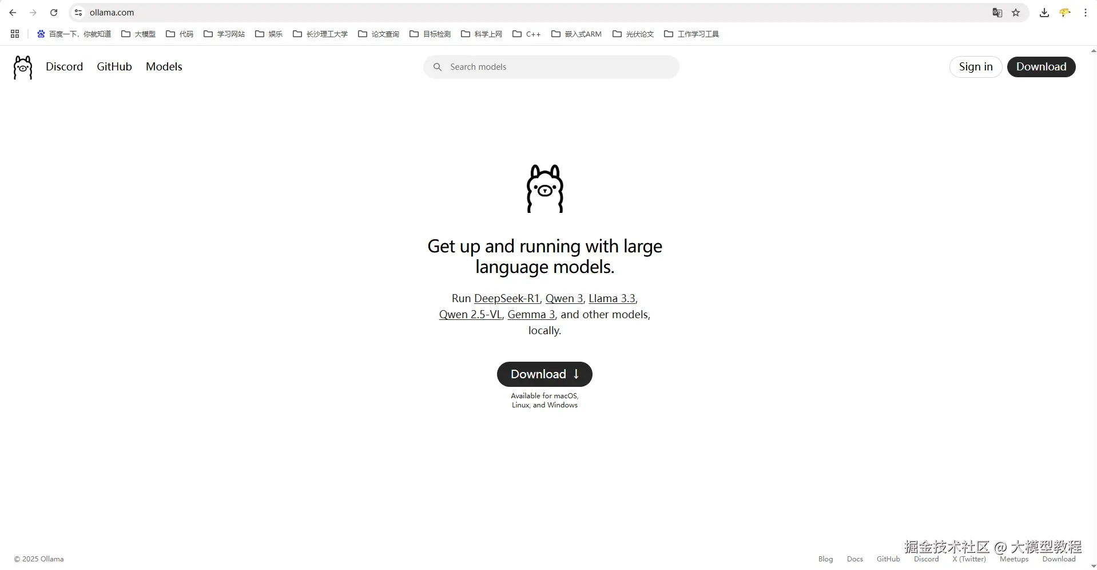Open the 论文查询 bookmark folder

(379, 34)
